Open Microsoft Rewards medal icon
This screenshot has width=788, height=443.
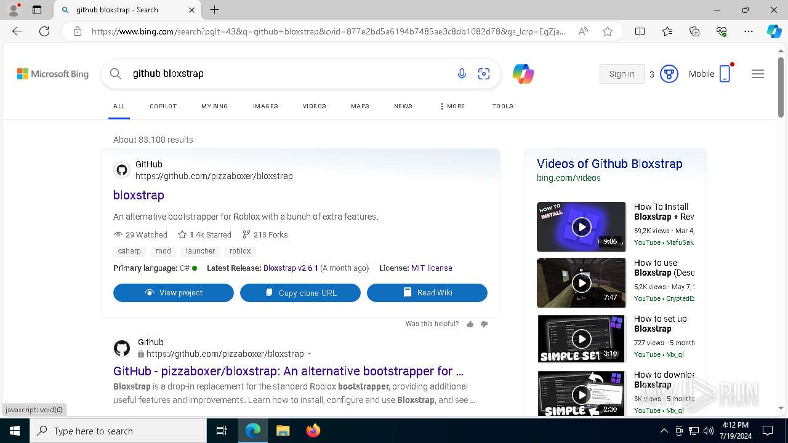tap(669, 74)
